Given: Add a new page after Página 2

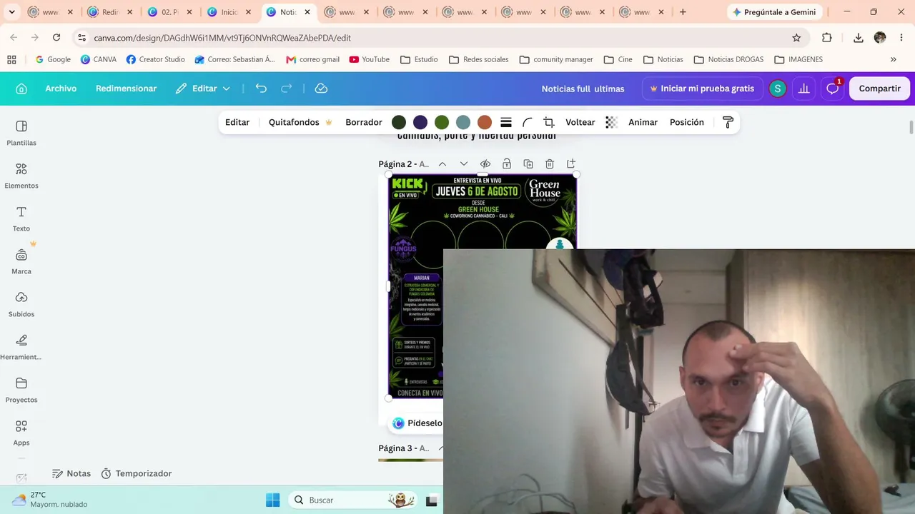Looking at the screenshot, I should [x=571, y=164].
